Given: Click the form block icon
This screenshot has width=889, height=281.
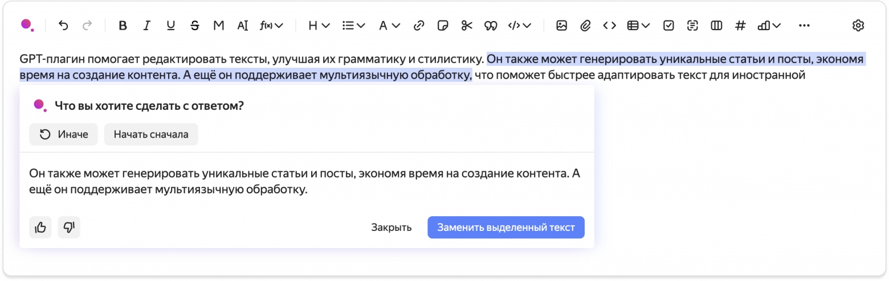Looking at the screenshot, I should [x=692, y=25].
